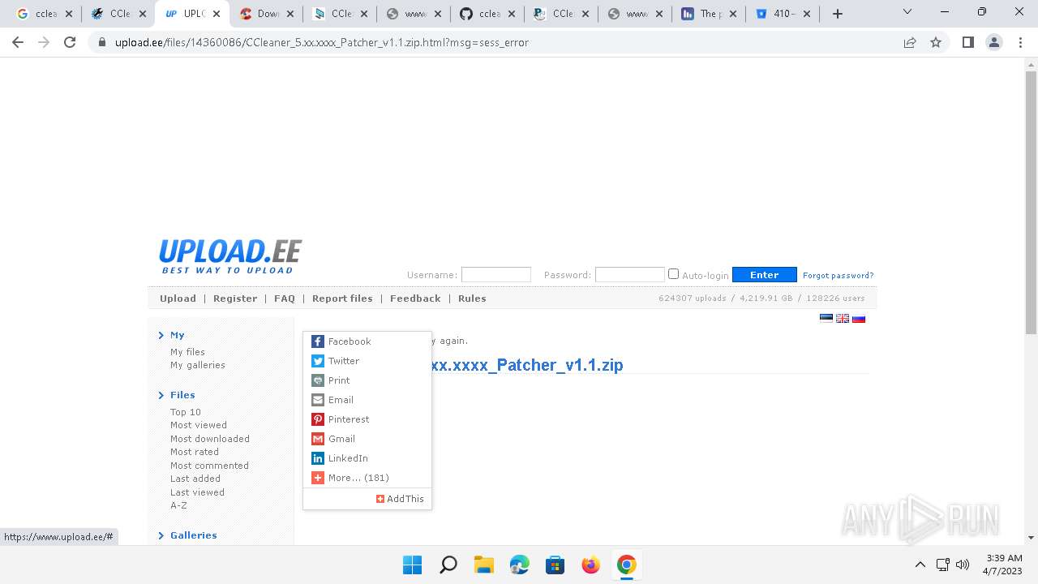The width and height of the screenshot is (1038, 584).
Task: Click the AddThis link
Action: pyautogui.click(x=400, y=499)
